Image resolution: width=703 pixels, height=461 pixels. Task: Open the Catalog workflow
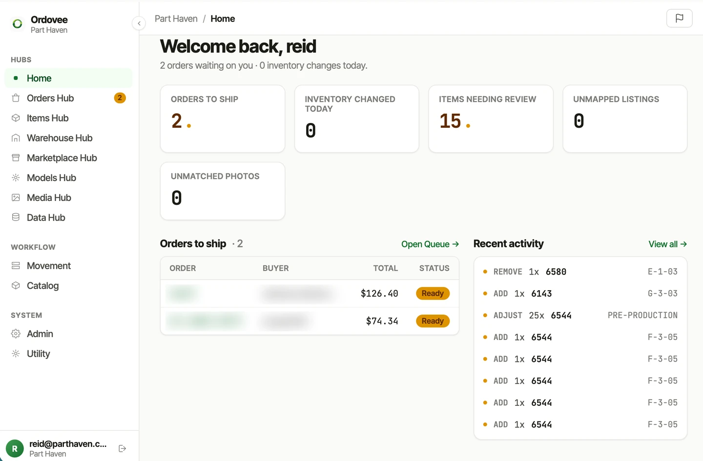coord(68,286)
